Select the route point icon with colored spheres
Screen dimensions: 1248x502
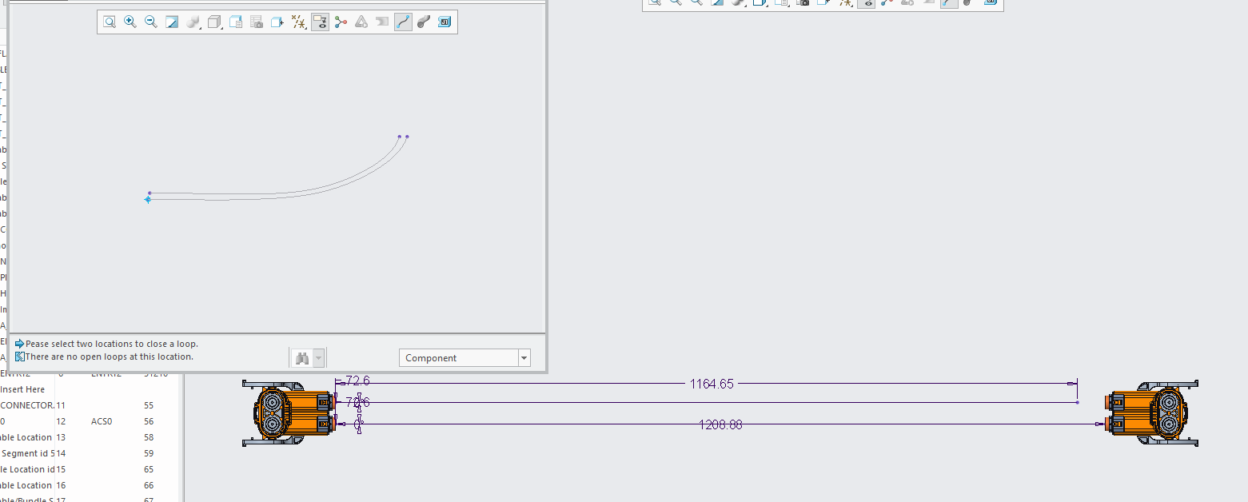click(x=340, y=22)
